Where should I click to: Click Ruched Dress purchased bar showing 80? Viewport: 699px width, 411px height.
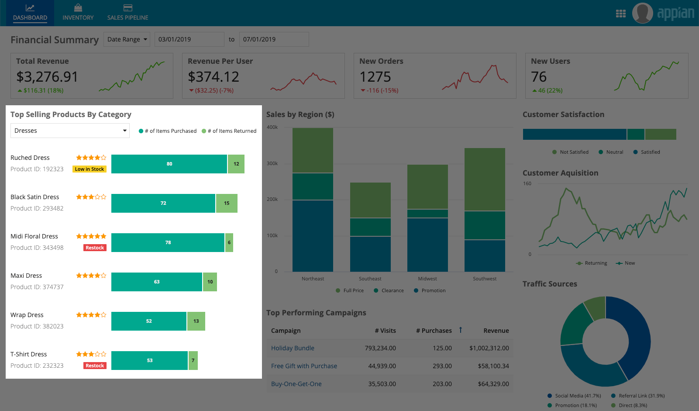(169, 164)
